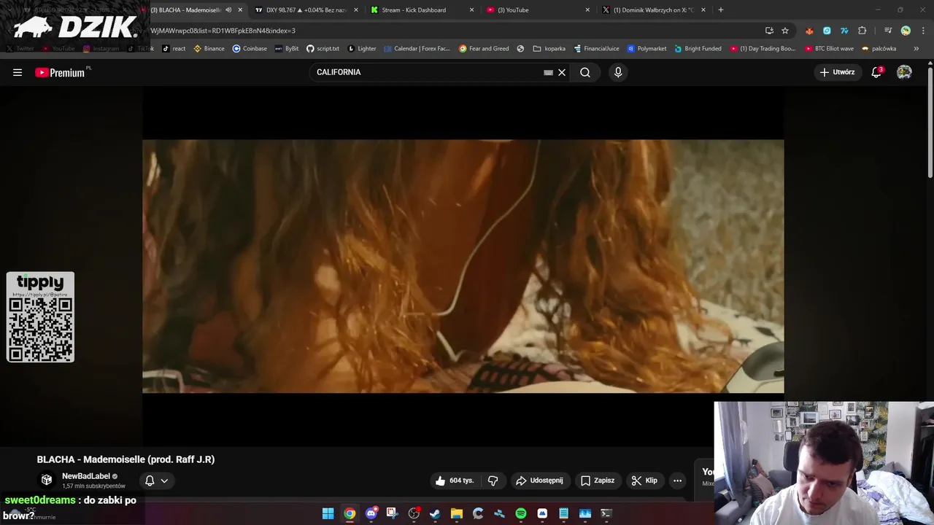
Task: Open the terminal from the taskbar
Action: click(x=606, y=513)
